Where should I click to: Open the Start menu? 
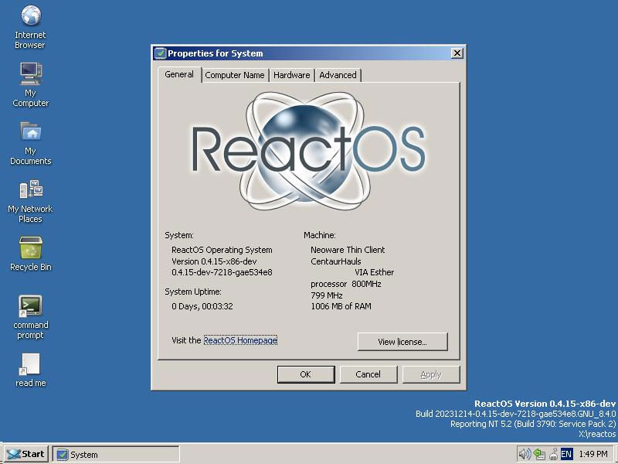coord(25,454)
